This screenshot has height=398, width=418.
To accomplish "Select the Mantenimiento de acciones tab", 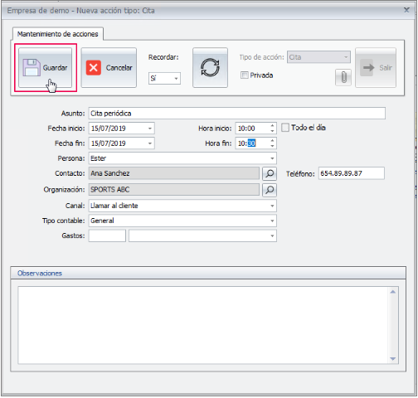I will coord(58,34).
